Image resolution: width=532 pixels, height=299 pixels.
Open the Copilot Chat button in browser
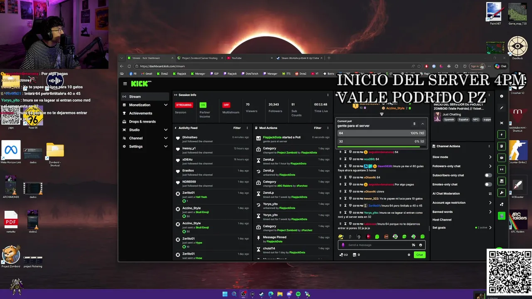pyautogui.click(x=501, y=66)
